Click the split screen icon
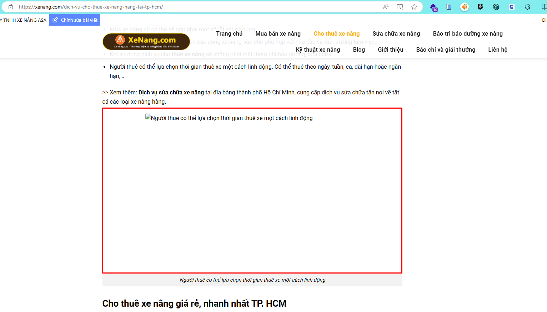Viewport: 547px width, 312px height. click(x=544, y=7)
